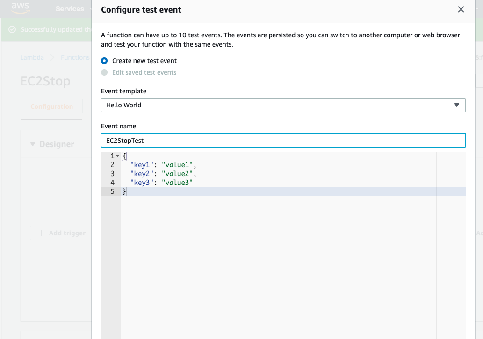Image resolution: width=483 pixels, height=339 pixels.
Task: Click the AWS logo icon
Action: coord(21,7)
